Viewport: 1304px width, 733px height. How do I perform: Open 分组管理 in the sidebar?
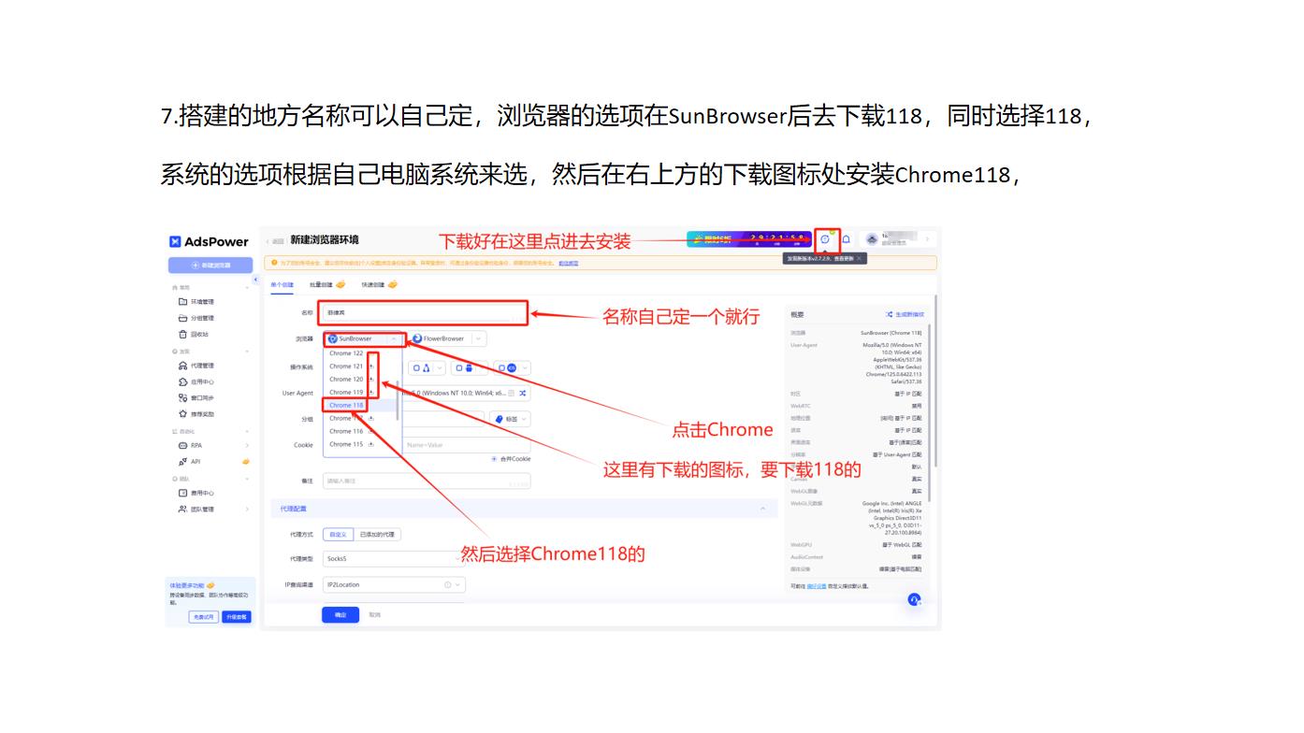pos(197,318)
